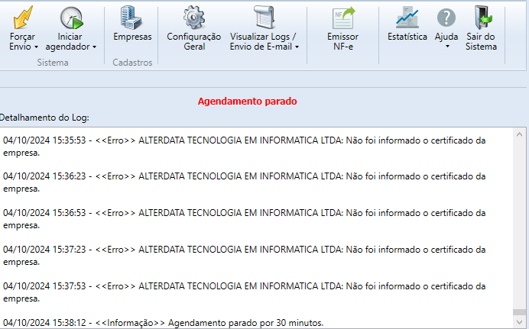The width and height of the screenshot is (529, 329).
Task: Click the Sair do Sistema door icon
Action: [482, 18]
